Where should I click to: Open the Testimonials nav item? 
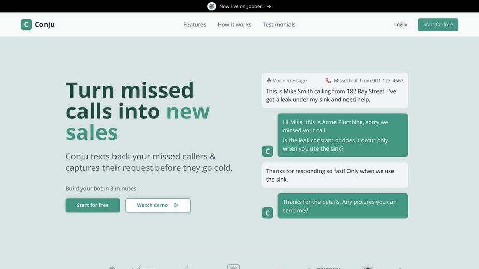pyautogui.click(x=279, y=24)
